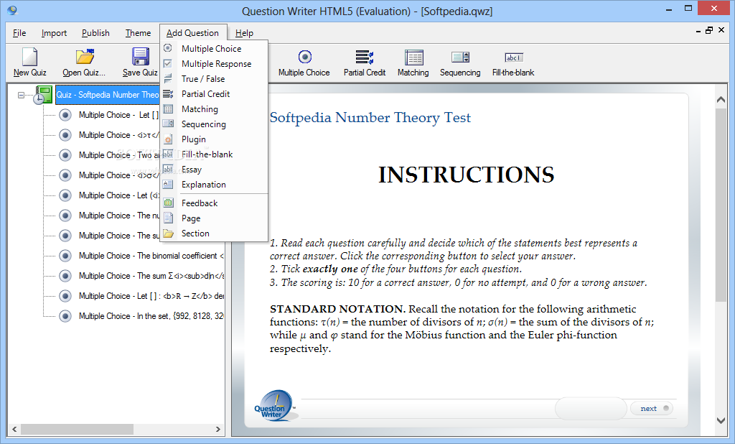Click the tree horizontal scrollbar thumb
735x444 pixels.
click(77, 429)
